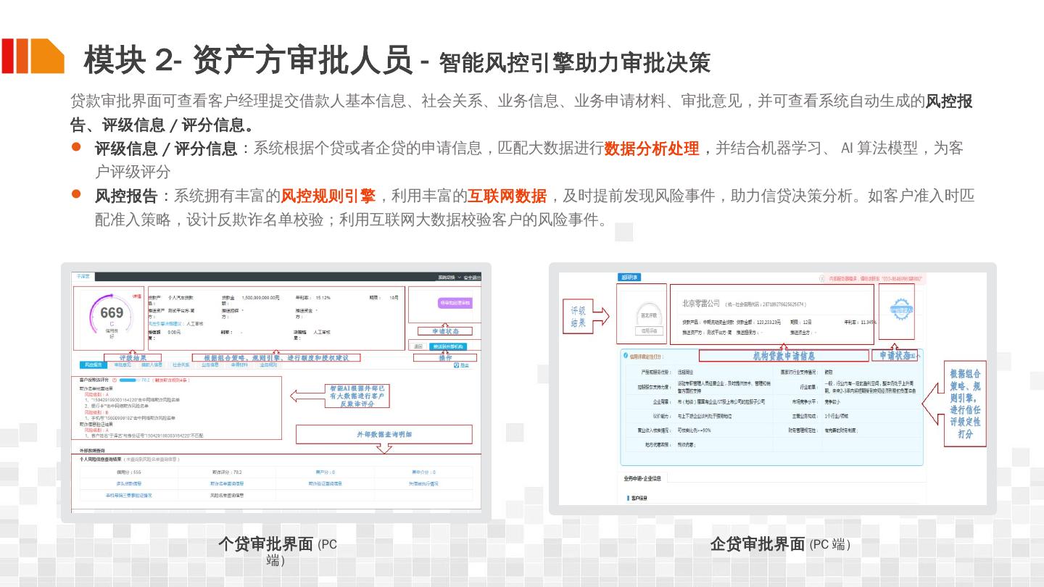The image size is (1044, 587).
Task: Click the white page tab above the score gauge
Action: [84, 277]
